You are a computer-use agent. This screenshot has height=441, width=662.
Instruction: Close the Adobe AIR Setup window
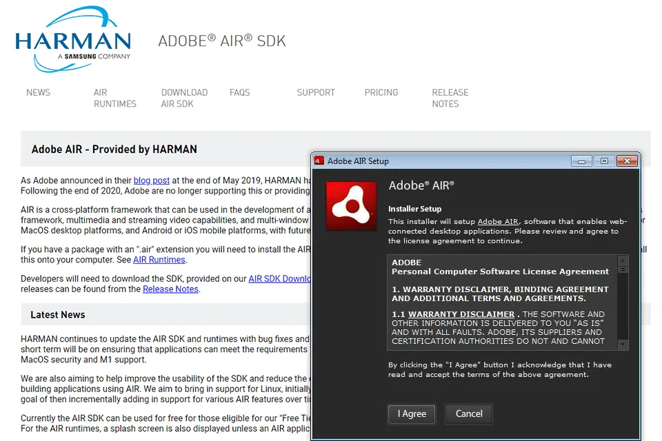point(627,161)
